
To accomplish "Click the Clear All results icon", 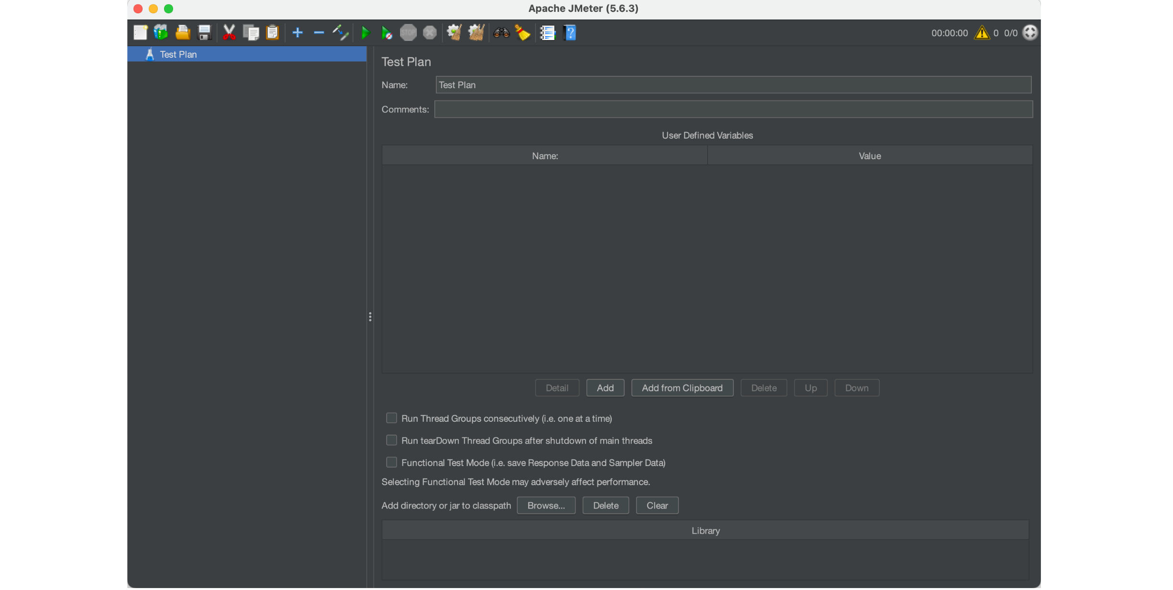I will 476,32.
